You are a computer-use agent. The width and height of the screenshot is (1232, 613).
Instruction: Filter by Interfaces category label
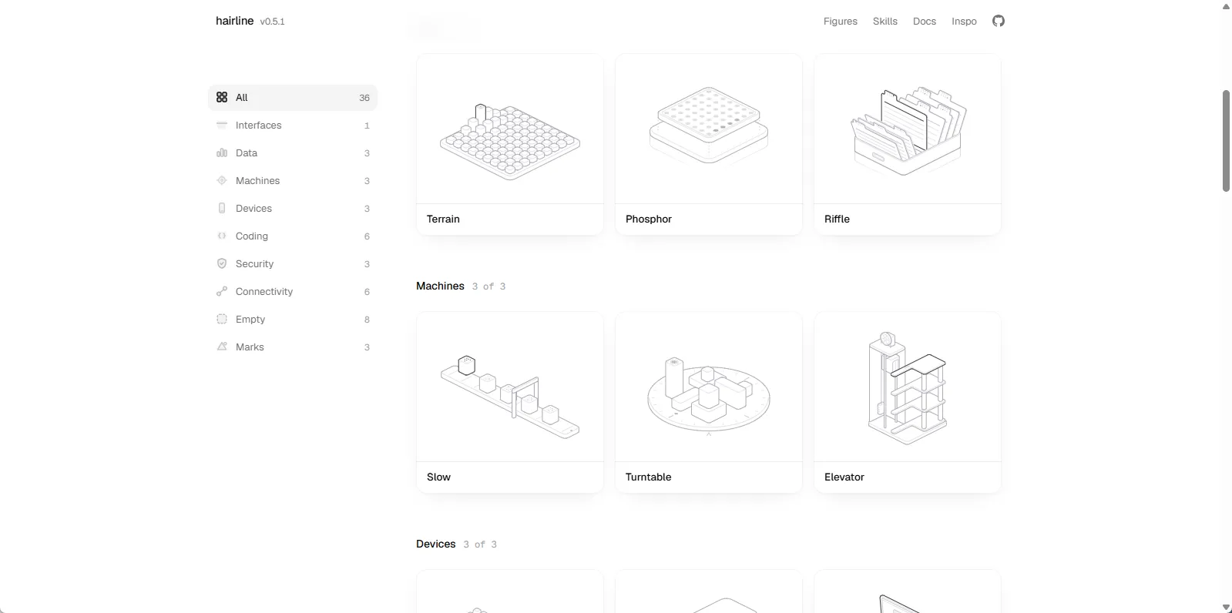[258, 125]
